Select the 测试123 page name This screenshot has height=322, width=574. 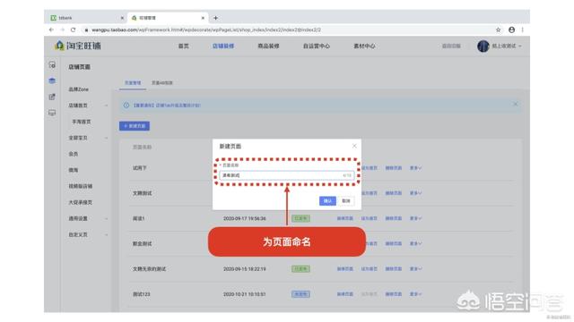[x=142, y=294]
